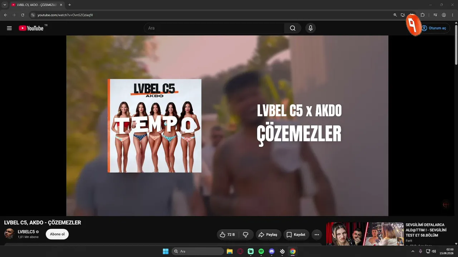Show hidden system tray icons
Image resolution: width=458 pixels, height=257 pixels.
(x=413, y=251)
